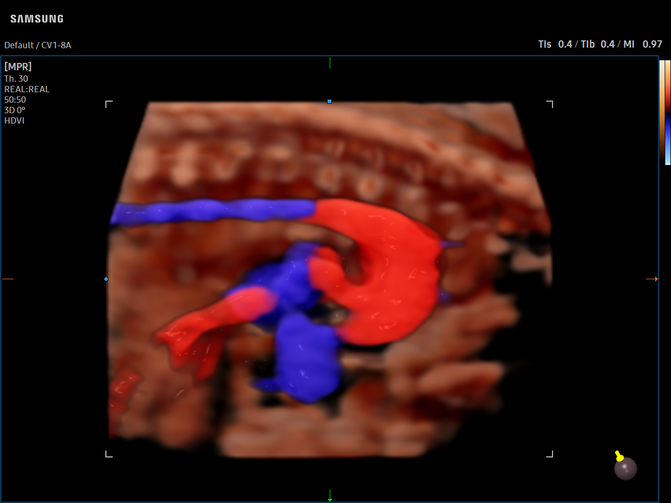671x503 pixels.
Task: Click the "3D 0°" rotation value
Action: pyautogui.click(x=15, y=110)
